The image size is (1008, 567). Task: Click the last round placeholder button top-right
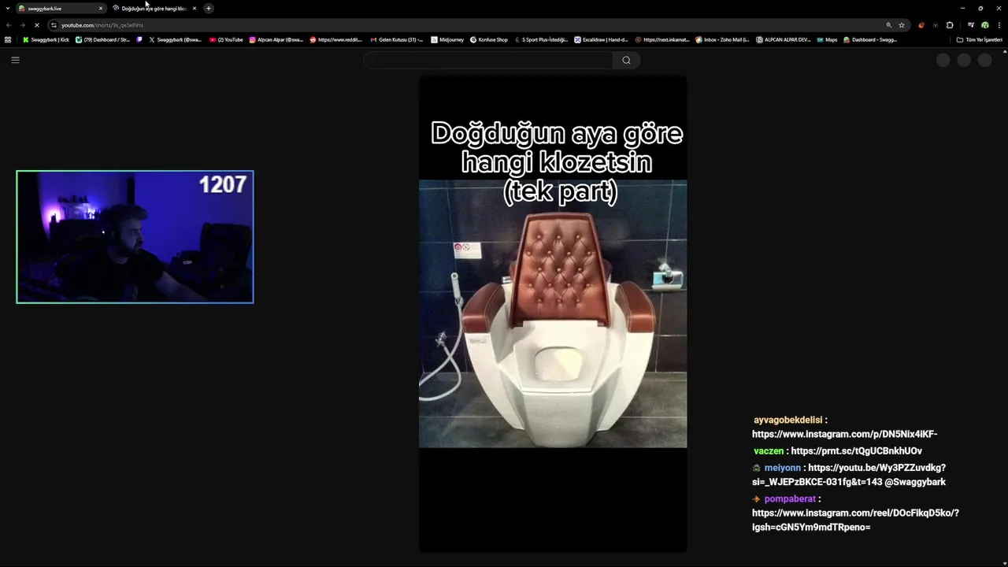click(x=984, y=60)
